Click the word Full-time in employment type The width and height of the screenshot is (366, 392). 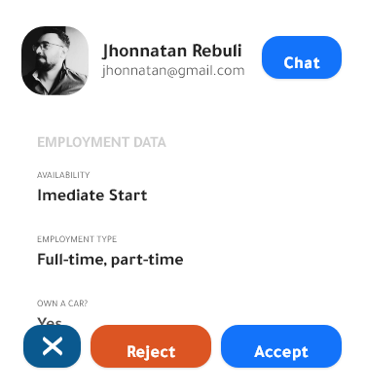72,260
